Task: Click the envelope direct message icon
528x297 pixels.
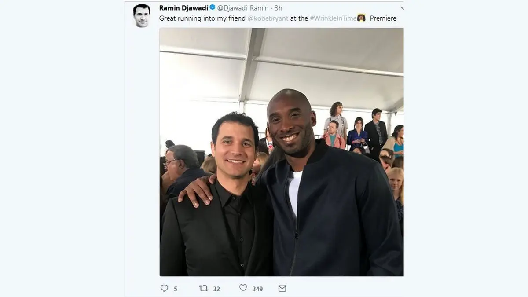Action: [x=282, y=288]
